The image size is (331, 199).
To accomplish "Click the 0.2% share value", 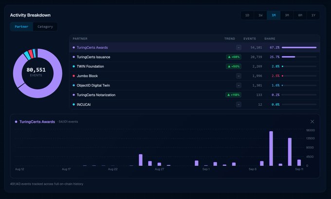I will [276, 95].
